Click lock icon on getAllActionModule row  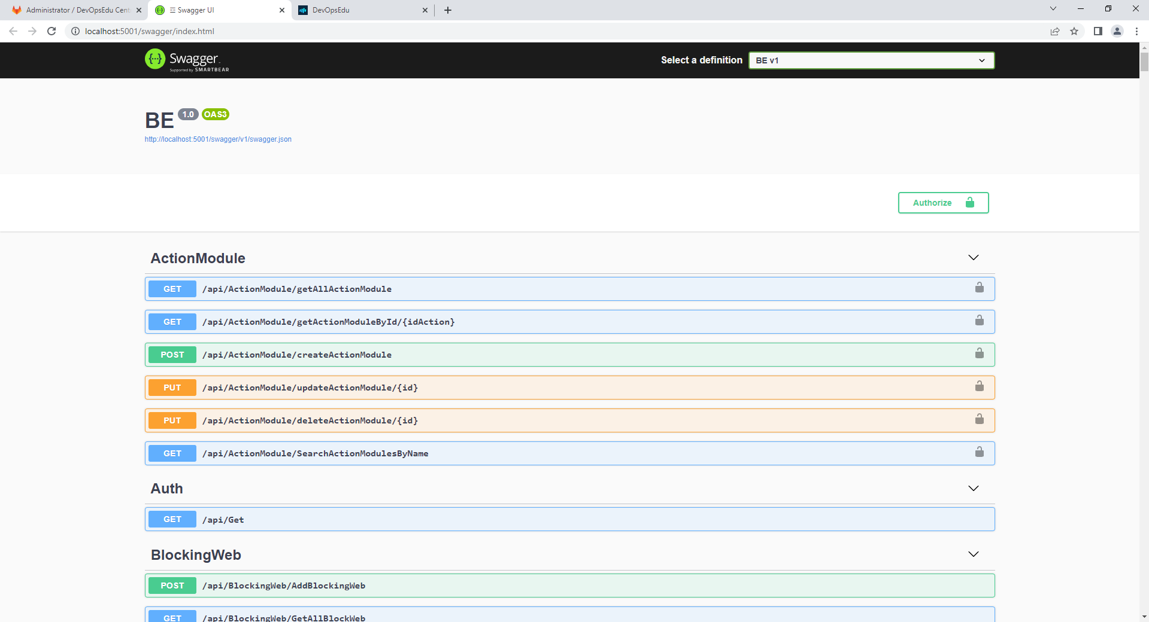pyautogui.click(x=979, y=288)
